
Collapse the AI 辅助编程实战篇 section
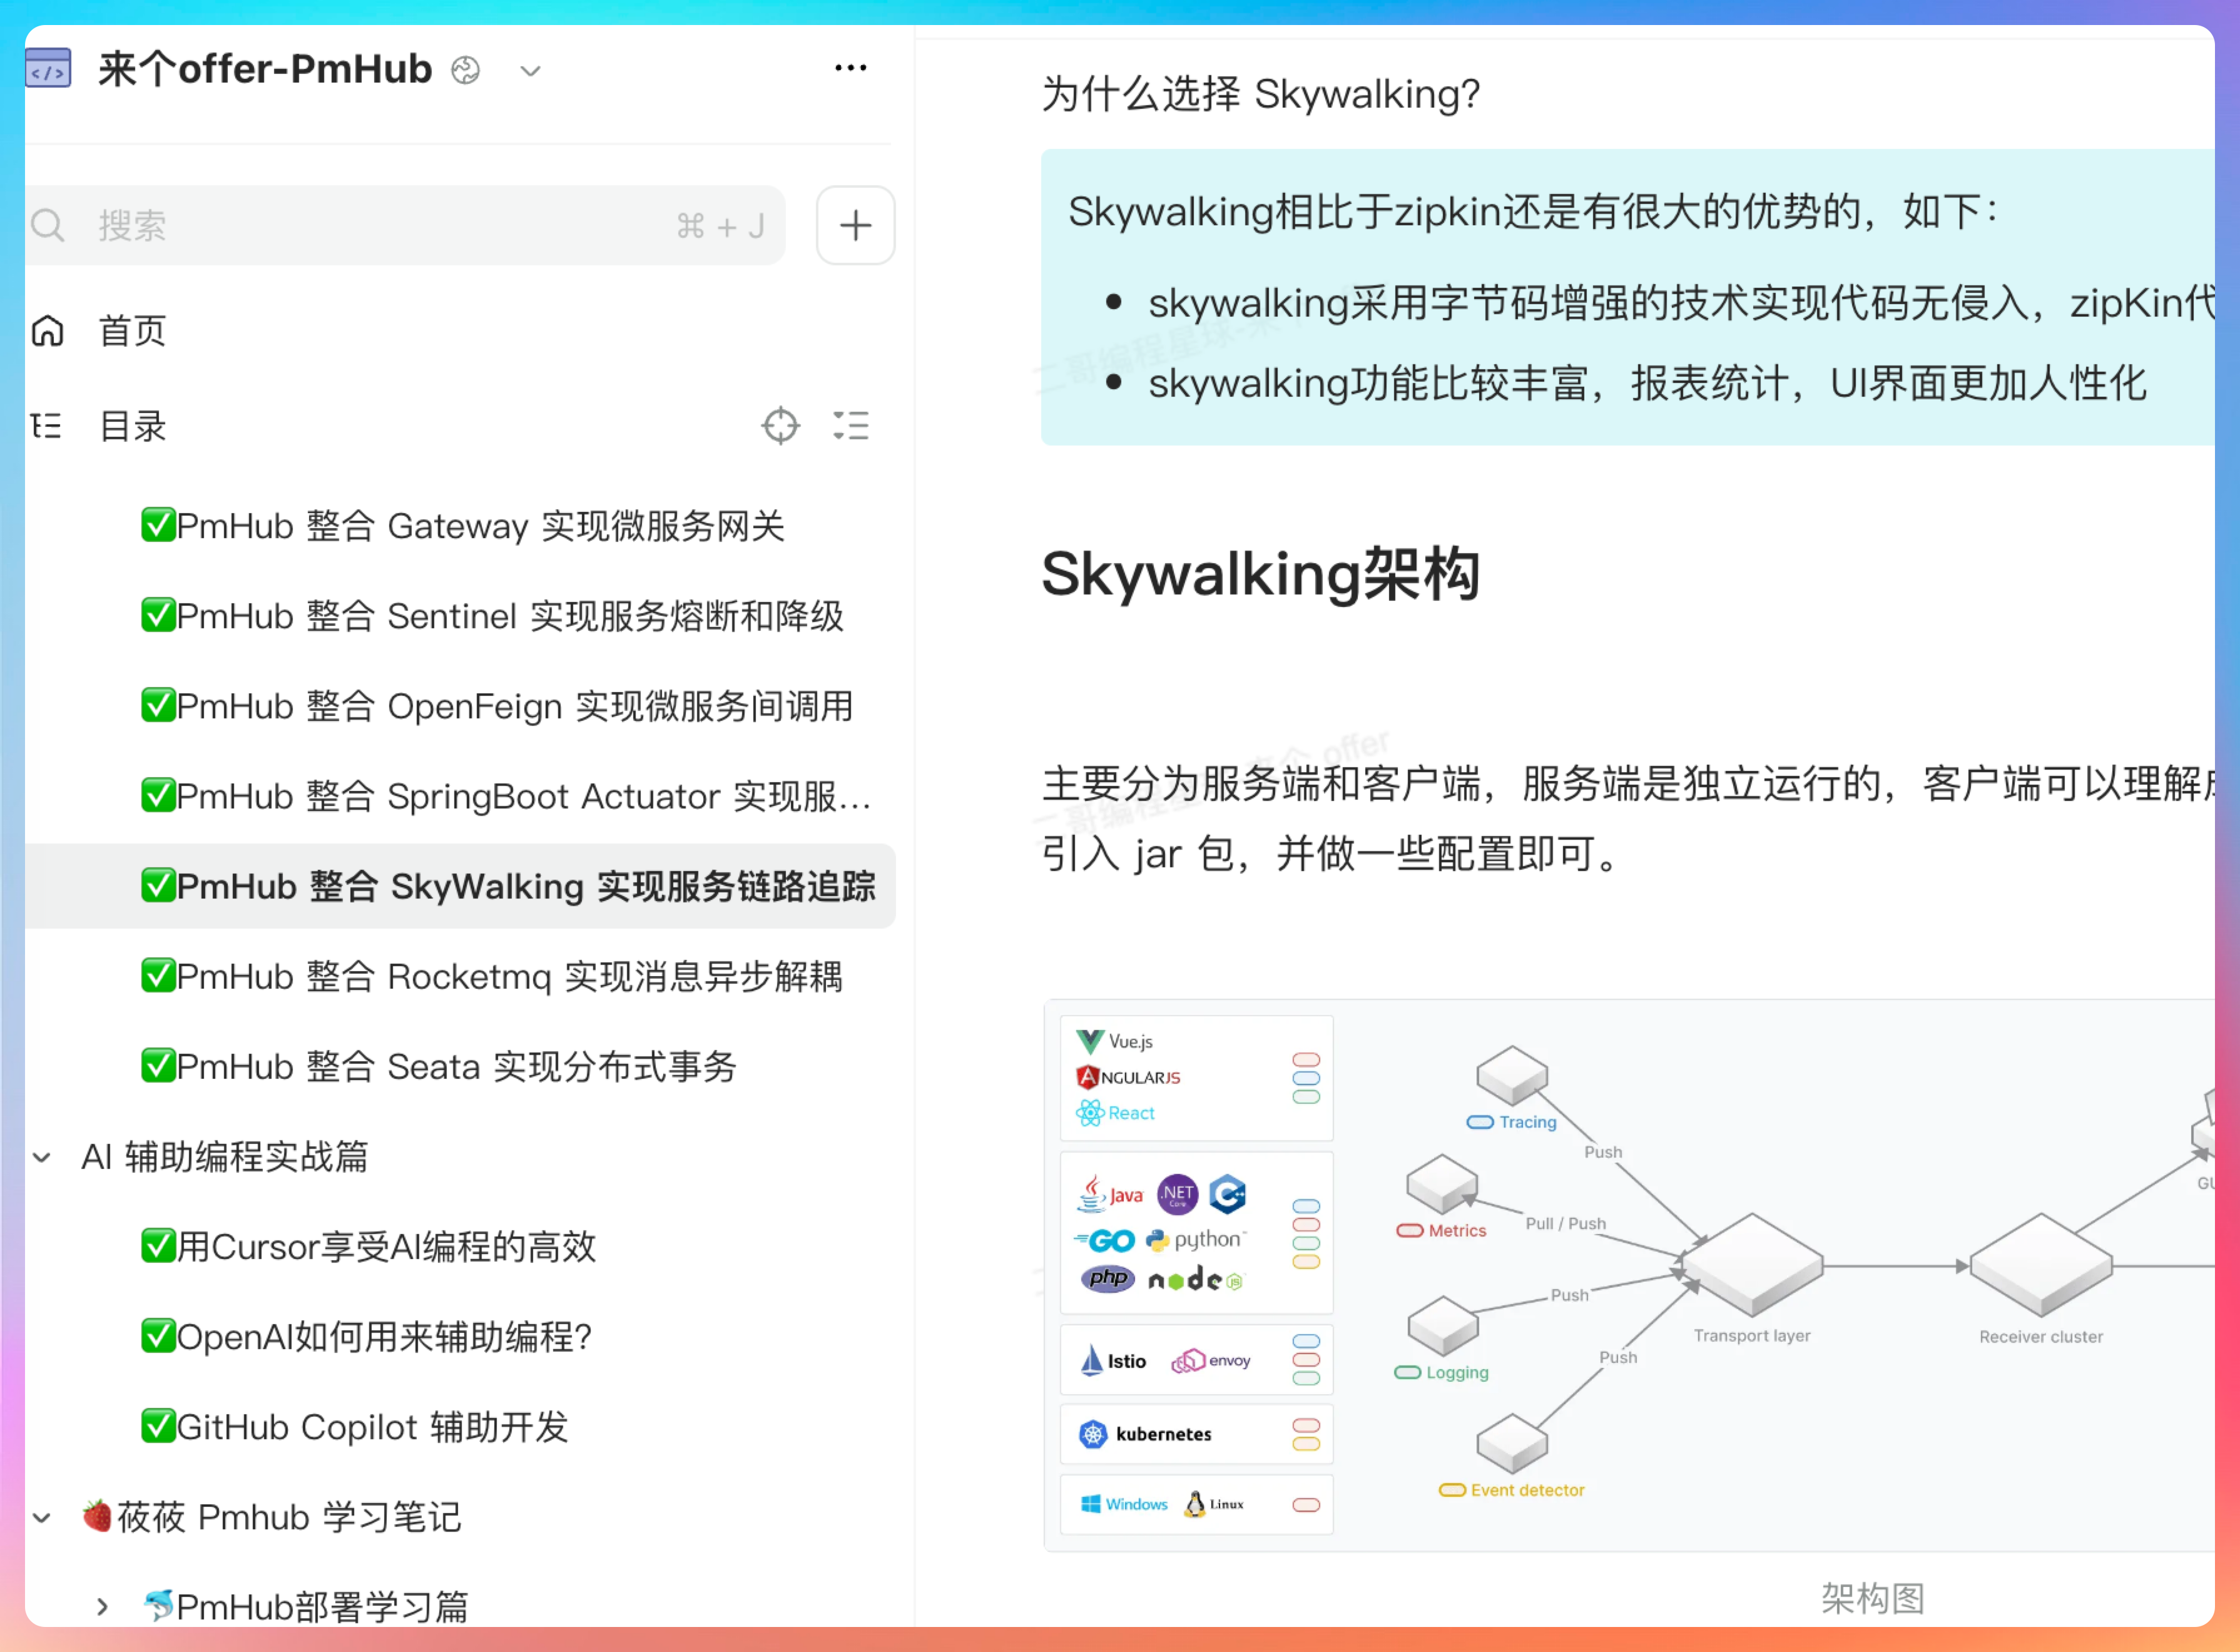pos(42,1157)
